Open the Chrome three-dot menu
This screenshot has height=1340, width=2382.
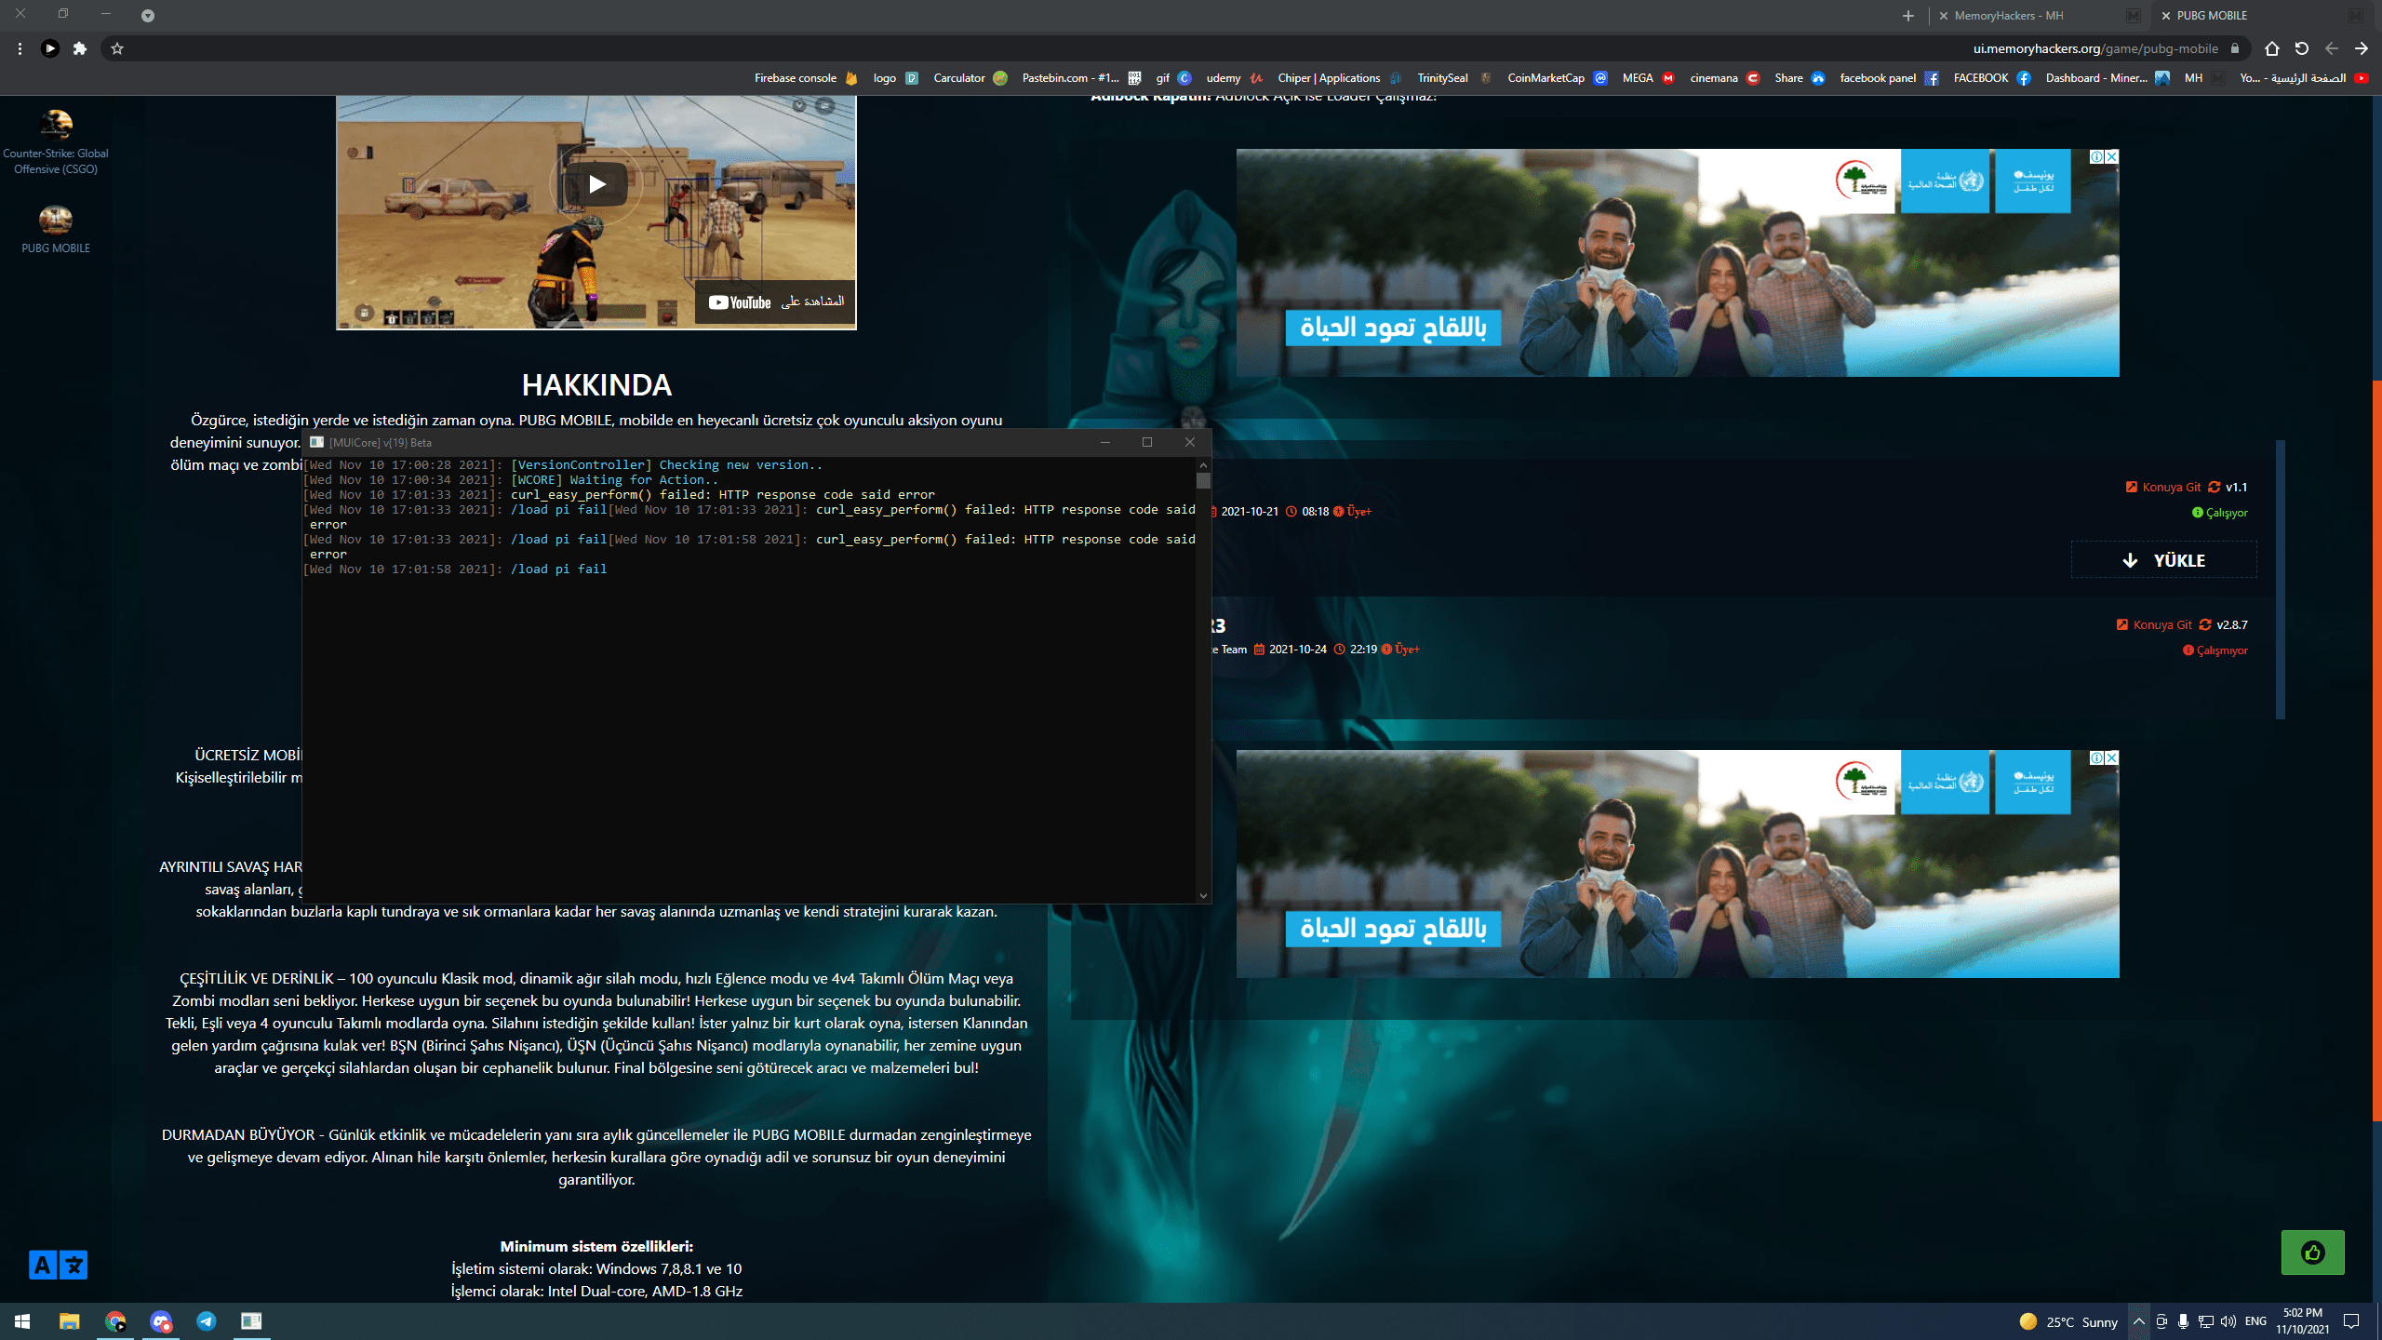pyautogui.click(x=20, y=48)
